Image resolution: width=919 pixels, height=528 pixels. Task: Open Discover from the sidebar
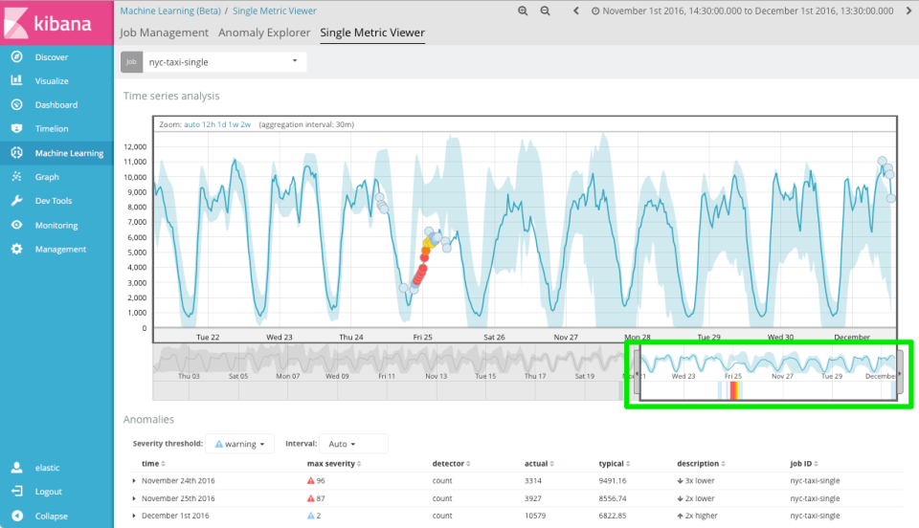[x=52, y=57]
